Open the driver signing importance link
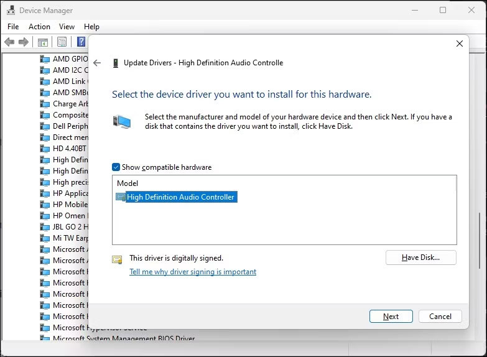 click(193, 272)
